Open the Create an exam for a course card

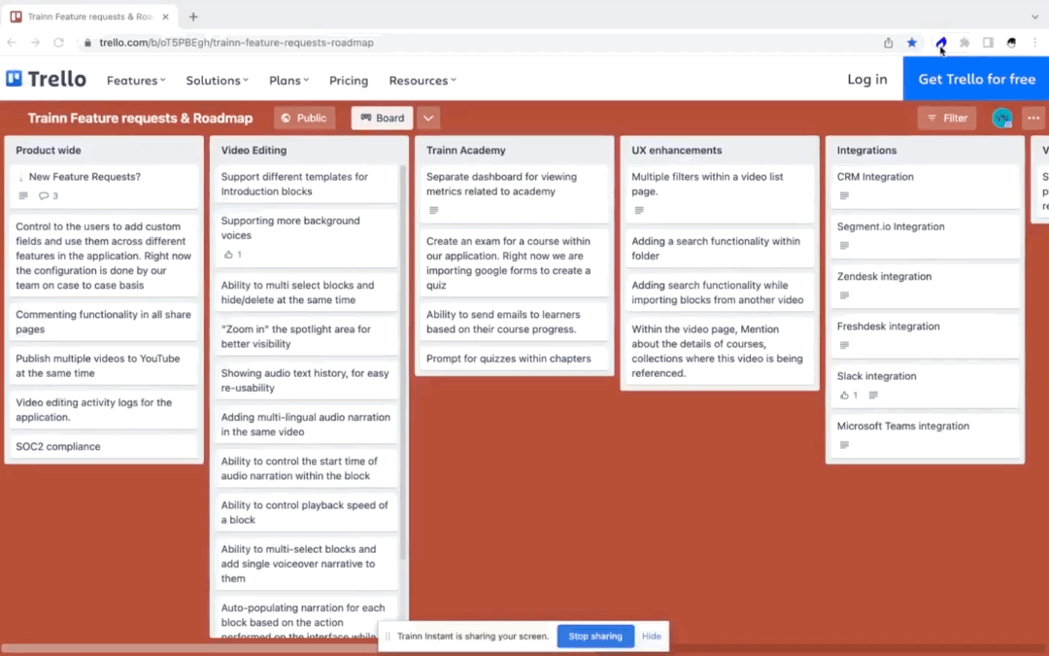click(514, 263)
